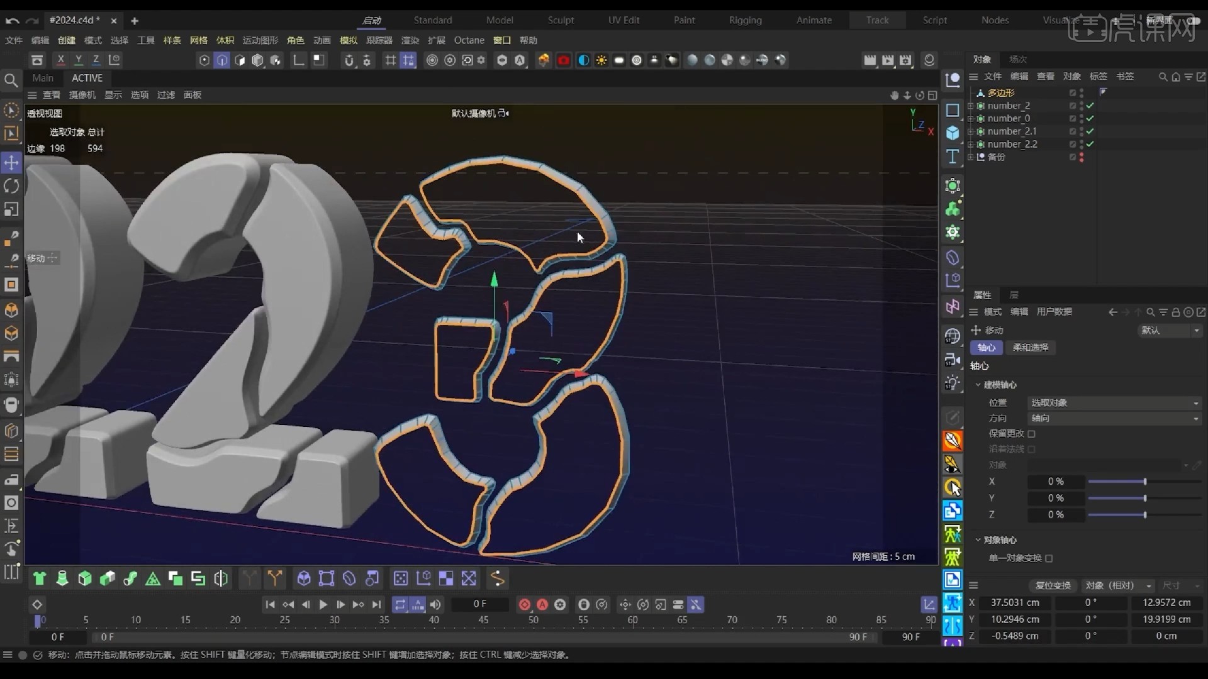Click the sun light icon in top toolbar
1208x679 pixels.
point(601,60)
